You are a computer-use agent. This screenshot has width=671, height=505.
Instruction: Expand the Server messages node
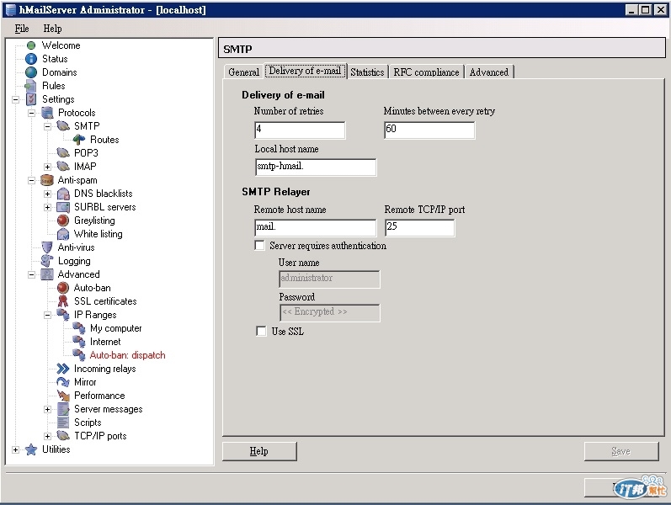click(x=47, y=410)
